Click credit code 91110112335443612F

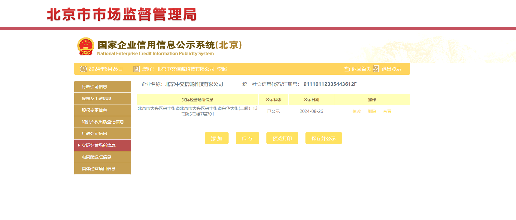click(330, 84)
